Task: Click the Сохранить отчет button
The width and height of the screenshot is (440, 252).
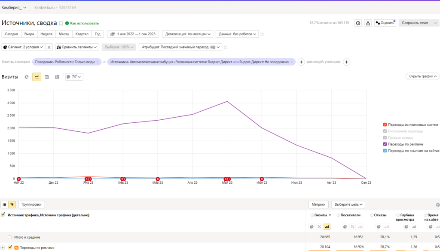Action: [x=415, y=23]
